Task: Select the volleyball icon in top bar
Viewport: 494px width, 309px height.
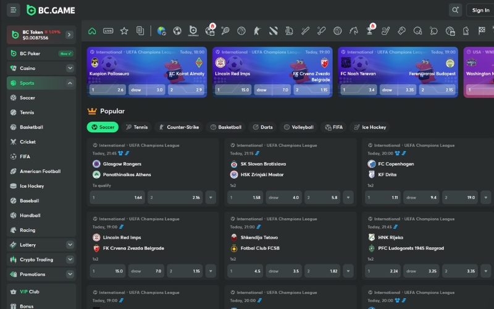Action: [x=337, y=31]
